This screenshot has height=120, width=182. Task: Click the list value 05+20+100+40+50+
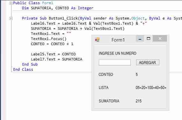(x=151, y=88)
